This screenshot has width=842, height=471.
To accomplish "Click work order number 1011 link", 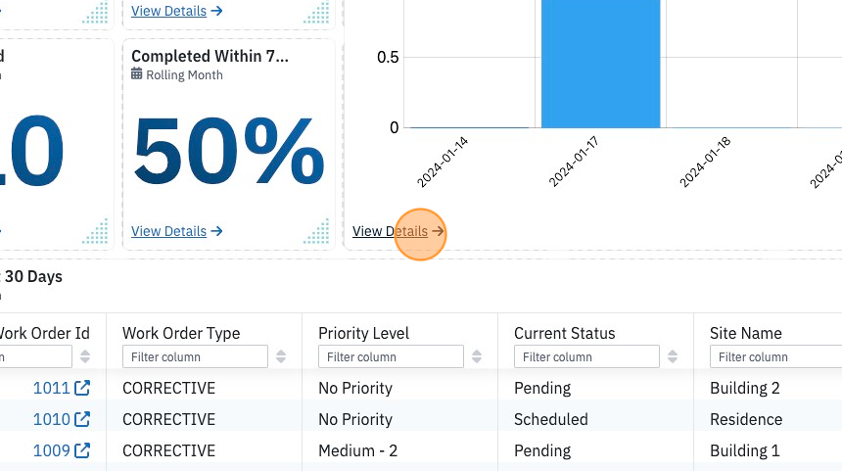I will [52, 388].
